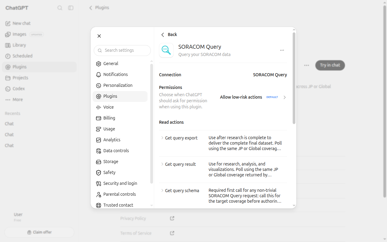Open Storage drive icon

99,162
